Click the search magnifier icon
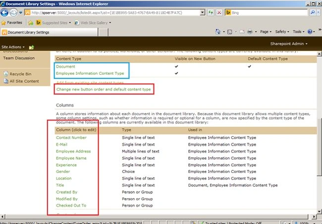322x224 pixels. 313,13
